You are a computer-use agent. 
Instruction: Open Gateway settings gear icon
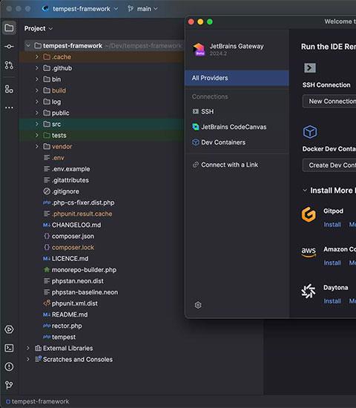tap(198, 305)
